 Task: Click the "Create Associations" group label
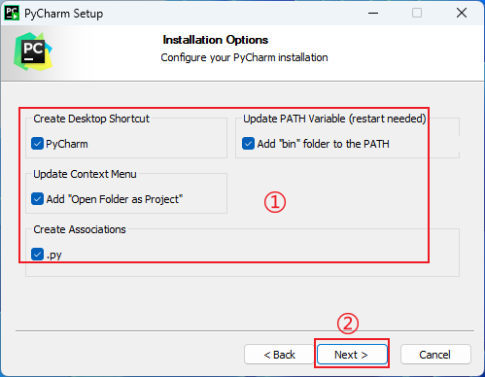[80, 229]
